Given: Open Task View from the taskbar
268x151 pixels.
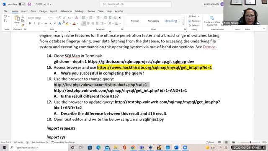Looking at the screenshot, I should pyautogui.click(x=81, y=147).
